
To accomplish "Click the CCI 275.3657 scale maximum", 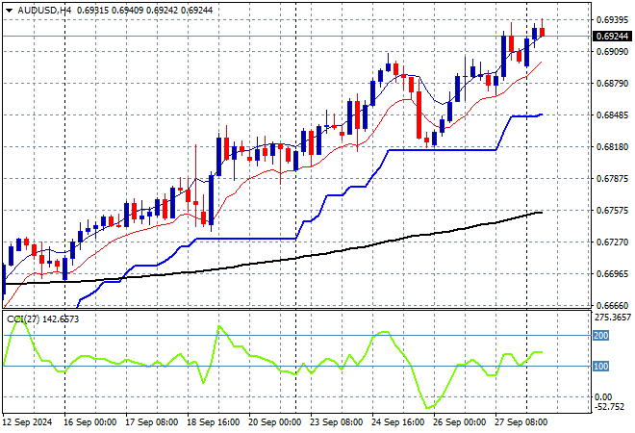I will tap(612, 318).
